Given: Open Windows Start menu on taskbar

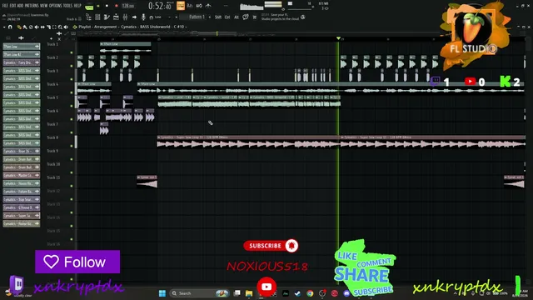Looking at the screenshot, I should coord(162,293).
